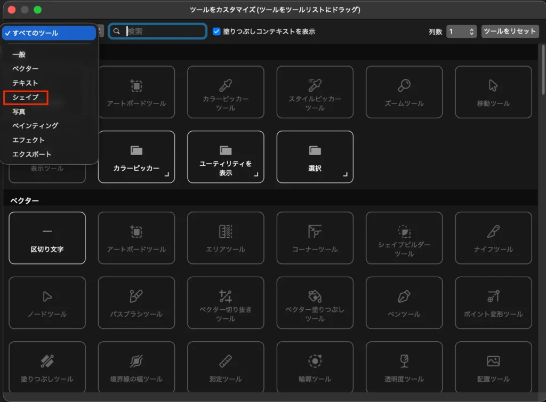Select the Transparency tool (透明度ツール) icon
Screen dimensions: 546x402
coord(404,361)
